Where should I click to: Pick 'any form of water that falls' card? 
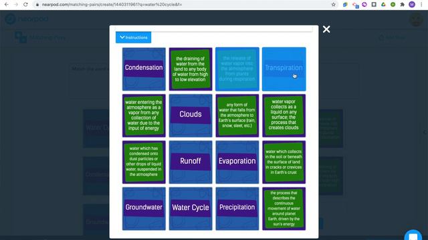(237, 115)
